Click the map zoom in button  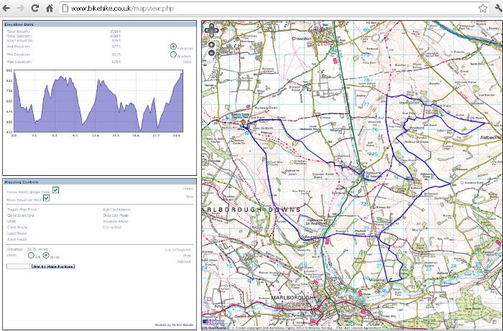(x=212, y=44)
